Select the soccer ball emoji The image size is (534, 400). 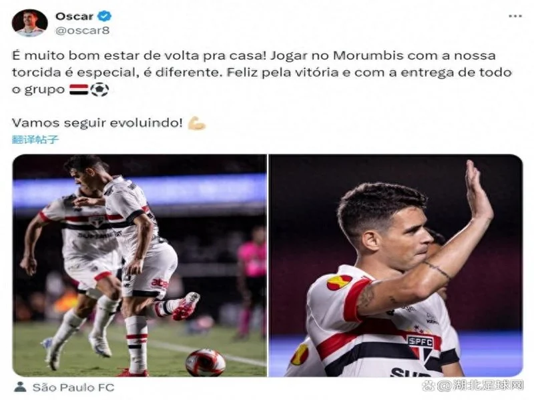(x=99, y=89)
